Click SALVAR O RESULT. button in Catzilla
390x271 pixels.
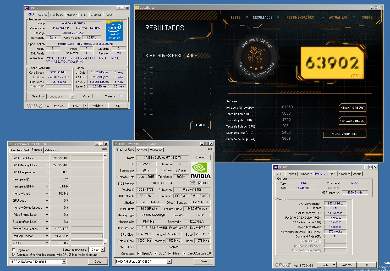[x=352, y=121]
